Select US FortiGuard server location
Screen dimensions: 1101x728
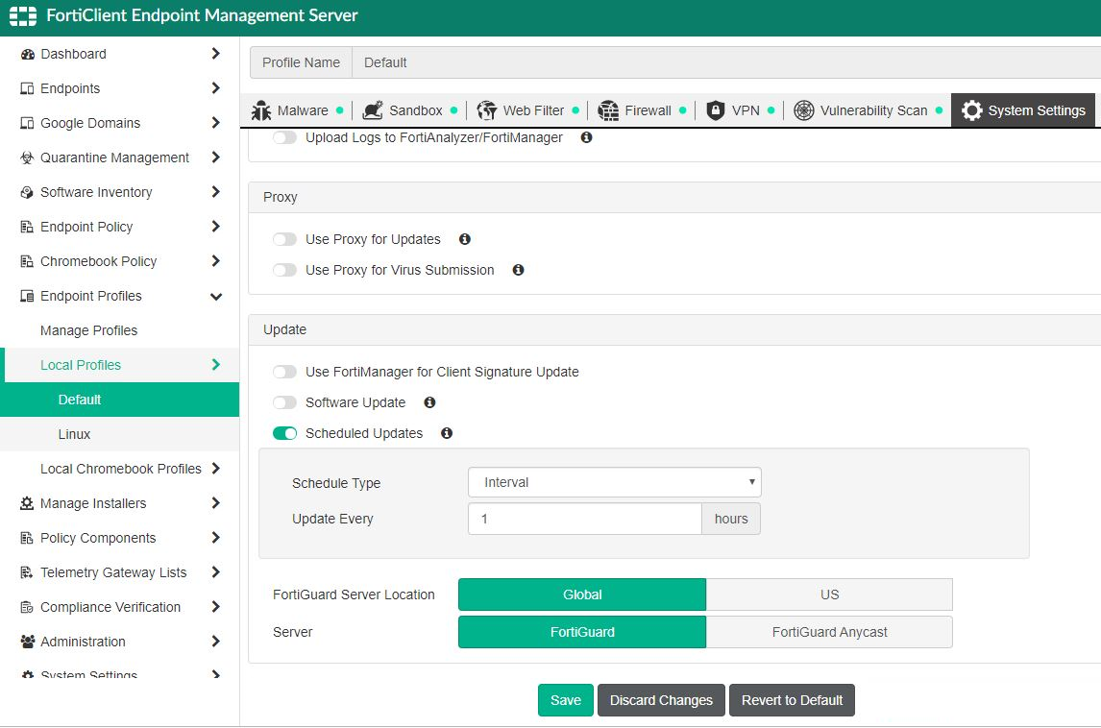click(x=829, y=595)
